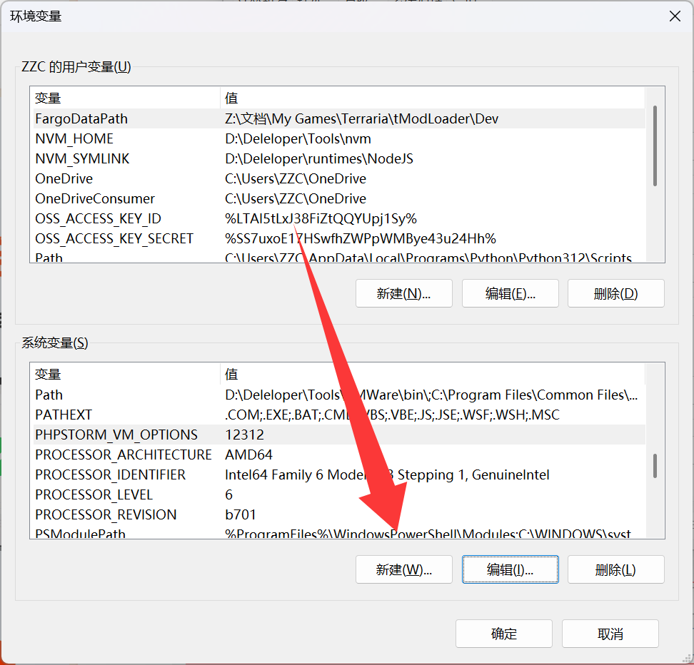
Task: Click 新建(N)... under user variables
Action: [x=403, y=293]
